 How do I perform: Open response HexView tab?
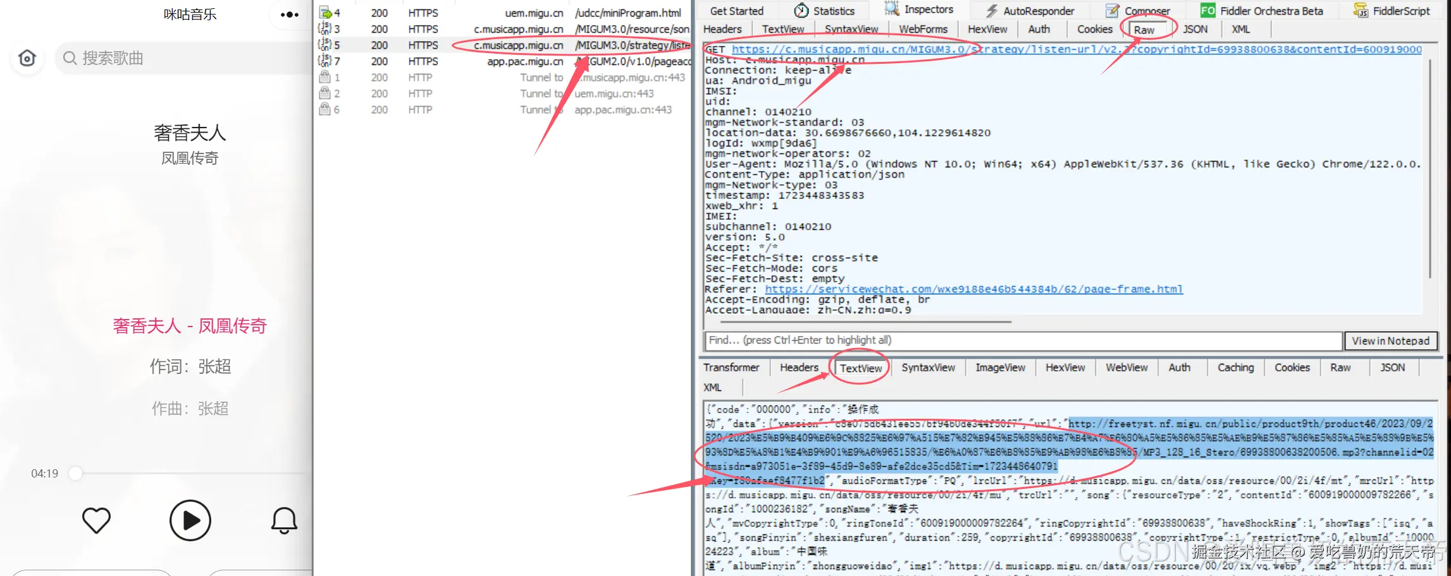tap(1065, 368)
